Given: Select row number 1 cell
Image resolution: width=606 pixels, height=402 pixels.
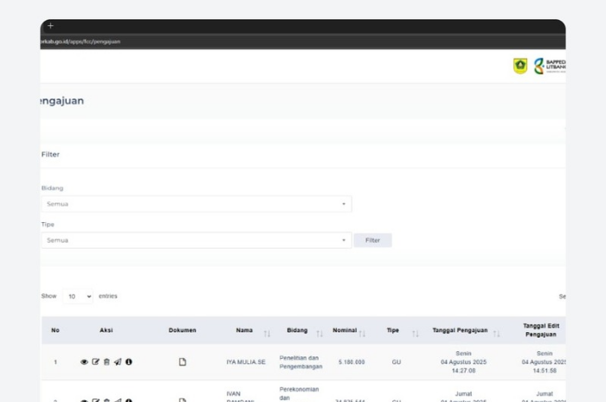Looking at the screenshot, I should coord(55,362).
